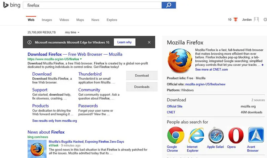Click the Apple Safari compass icon
The height and width of the screenshot is (158, 267).
point(216,135)
